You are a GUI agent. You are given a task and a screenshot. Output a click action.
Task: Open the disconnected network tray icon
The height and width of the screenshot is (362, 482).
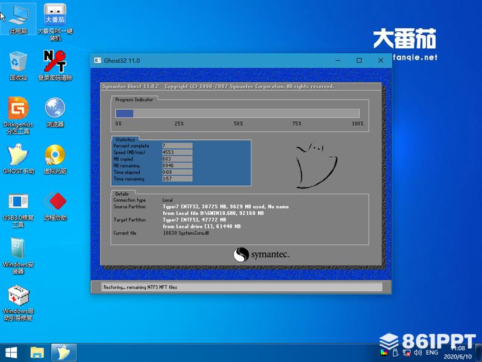coord(406,353)
